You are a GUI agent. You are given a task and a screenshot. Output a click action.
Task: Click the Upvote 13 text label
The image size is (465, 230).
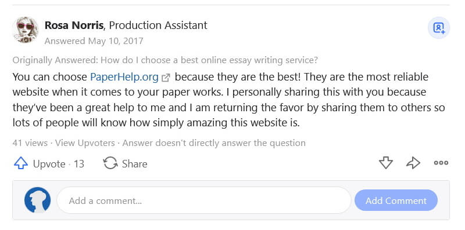[x=59, y=164]
